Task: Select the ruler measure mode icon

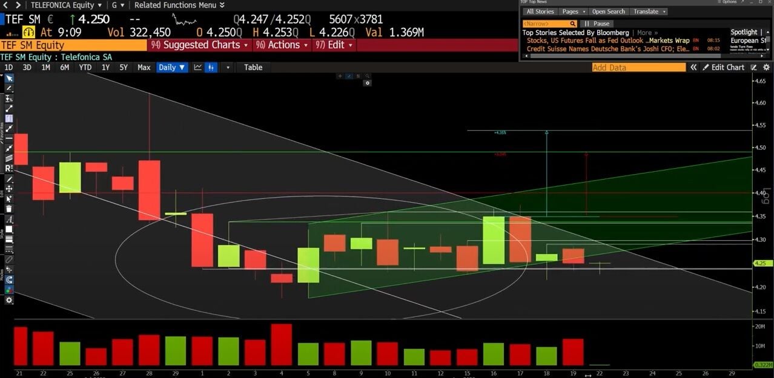Action: pyautogui.click(x=9, y=259)
